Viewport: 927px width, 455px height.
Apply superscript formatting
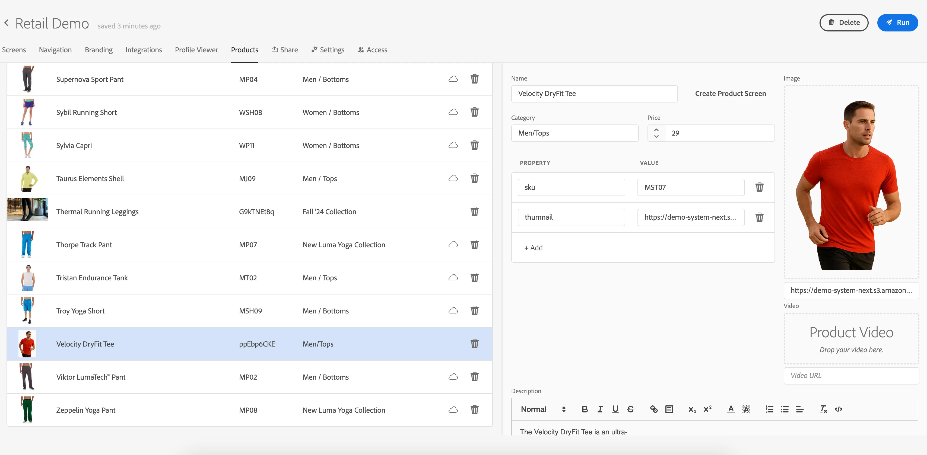pyautogui.click(x=707, y=409)
